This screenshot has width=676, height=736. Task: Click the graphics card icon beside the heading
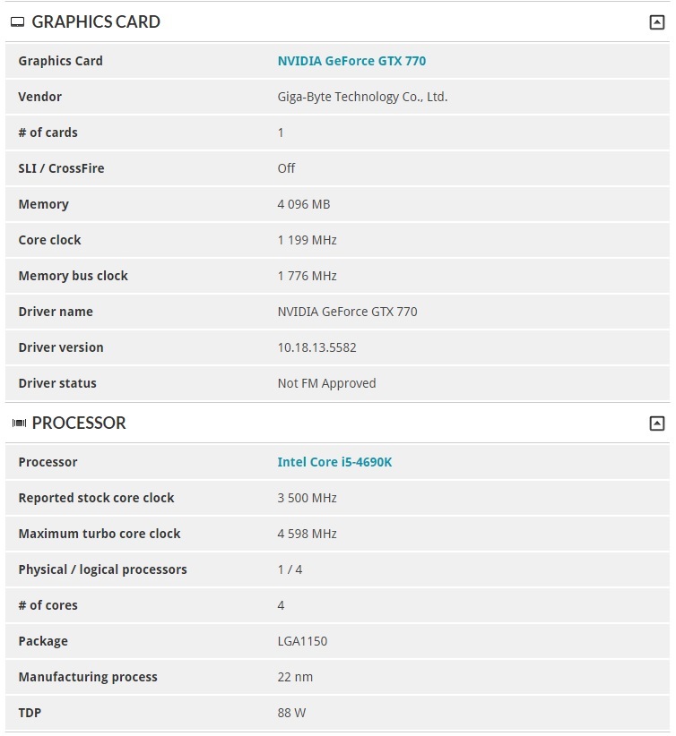click(x=17, y=22)
